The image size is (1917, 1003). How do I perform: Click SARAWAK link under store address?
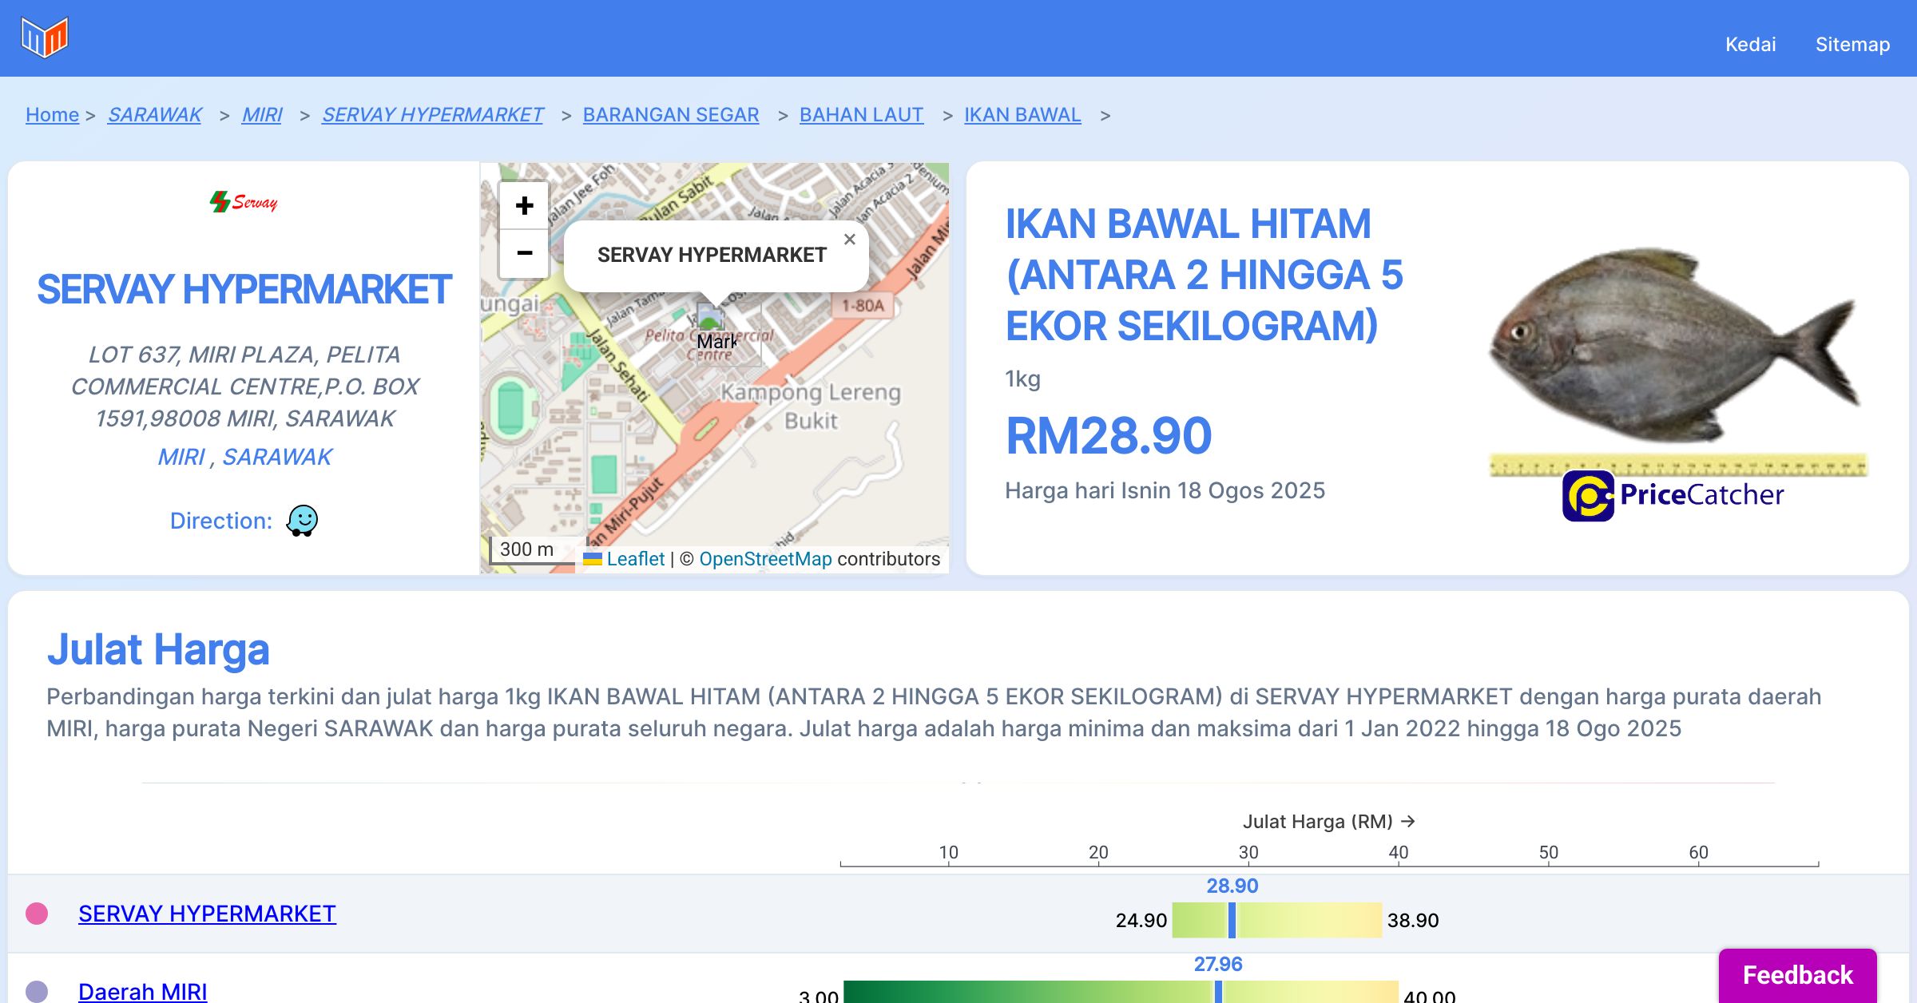click(x=276, y=457)
